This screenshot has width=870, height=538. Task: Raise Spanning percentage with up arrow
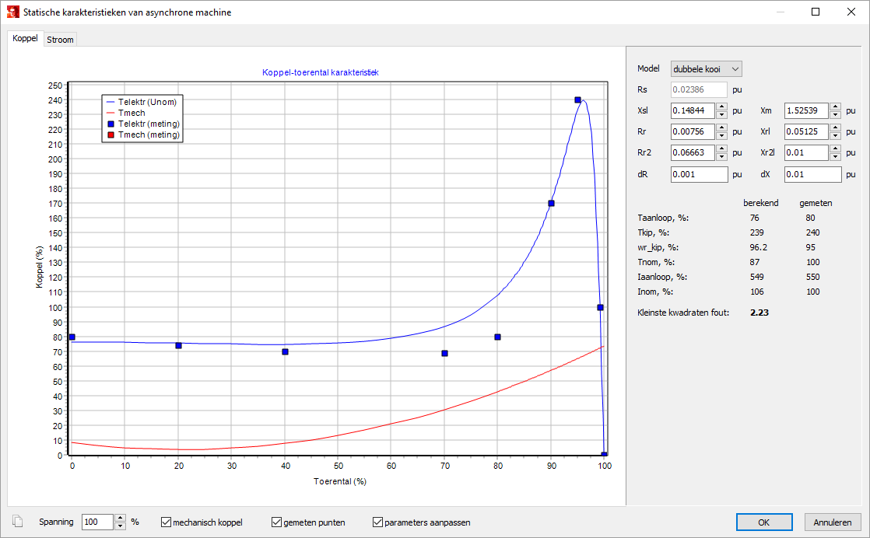(120, 519)
